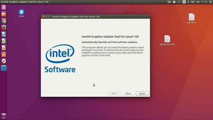Close the Intel Graphics Update Tool window
Image resolution: width=213 pixels, height=120 pixels.
tap(43, 17)
